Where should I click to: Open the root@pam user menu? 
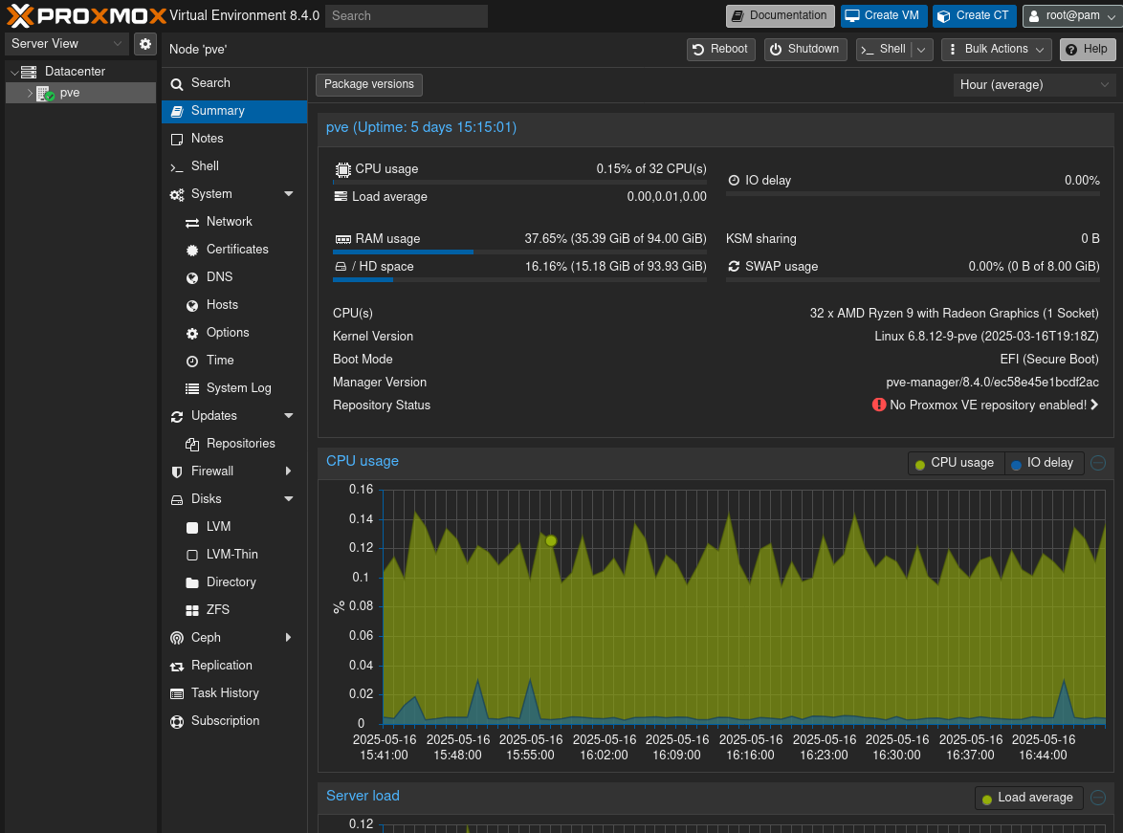point(1072,15)
